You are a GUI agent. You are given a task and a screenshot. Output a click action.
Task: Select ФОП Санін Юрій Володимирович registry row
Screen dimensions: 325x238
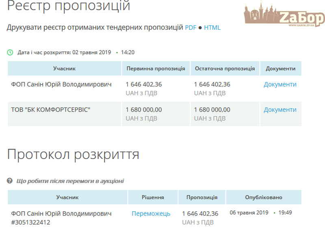coord(61,84)
